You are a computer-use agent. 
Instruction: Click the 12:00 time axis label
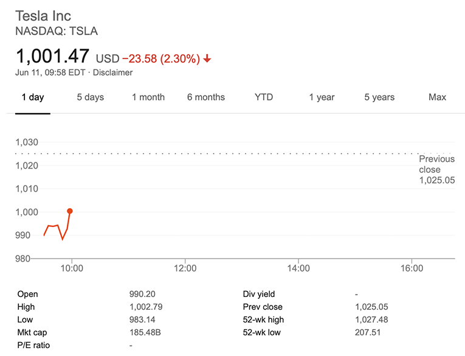(185, 268)
